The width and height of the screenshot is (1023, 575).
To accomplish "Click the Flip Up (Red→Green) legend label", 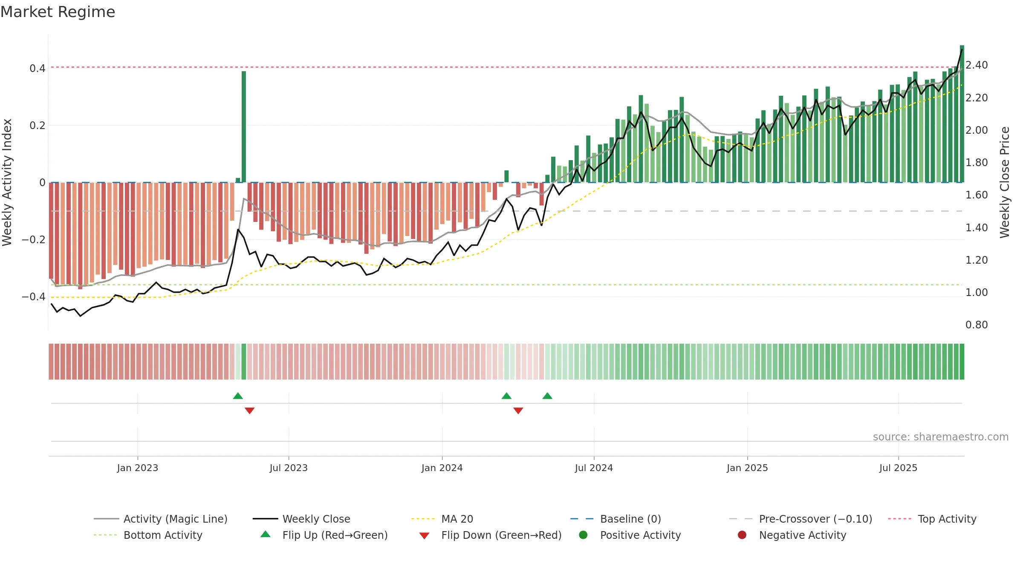I will point(335,535).
